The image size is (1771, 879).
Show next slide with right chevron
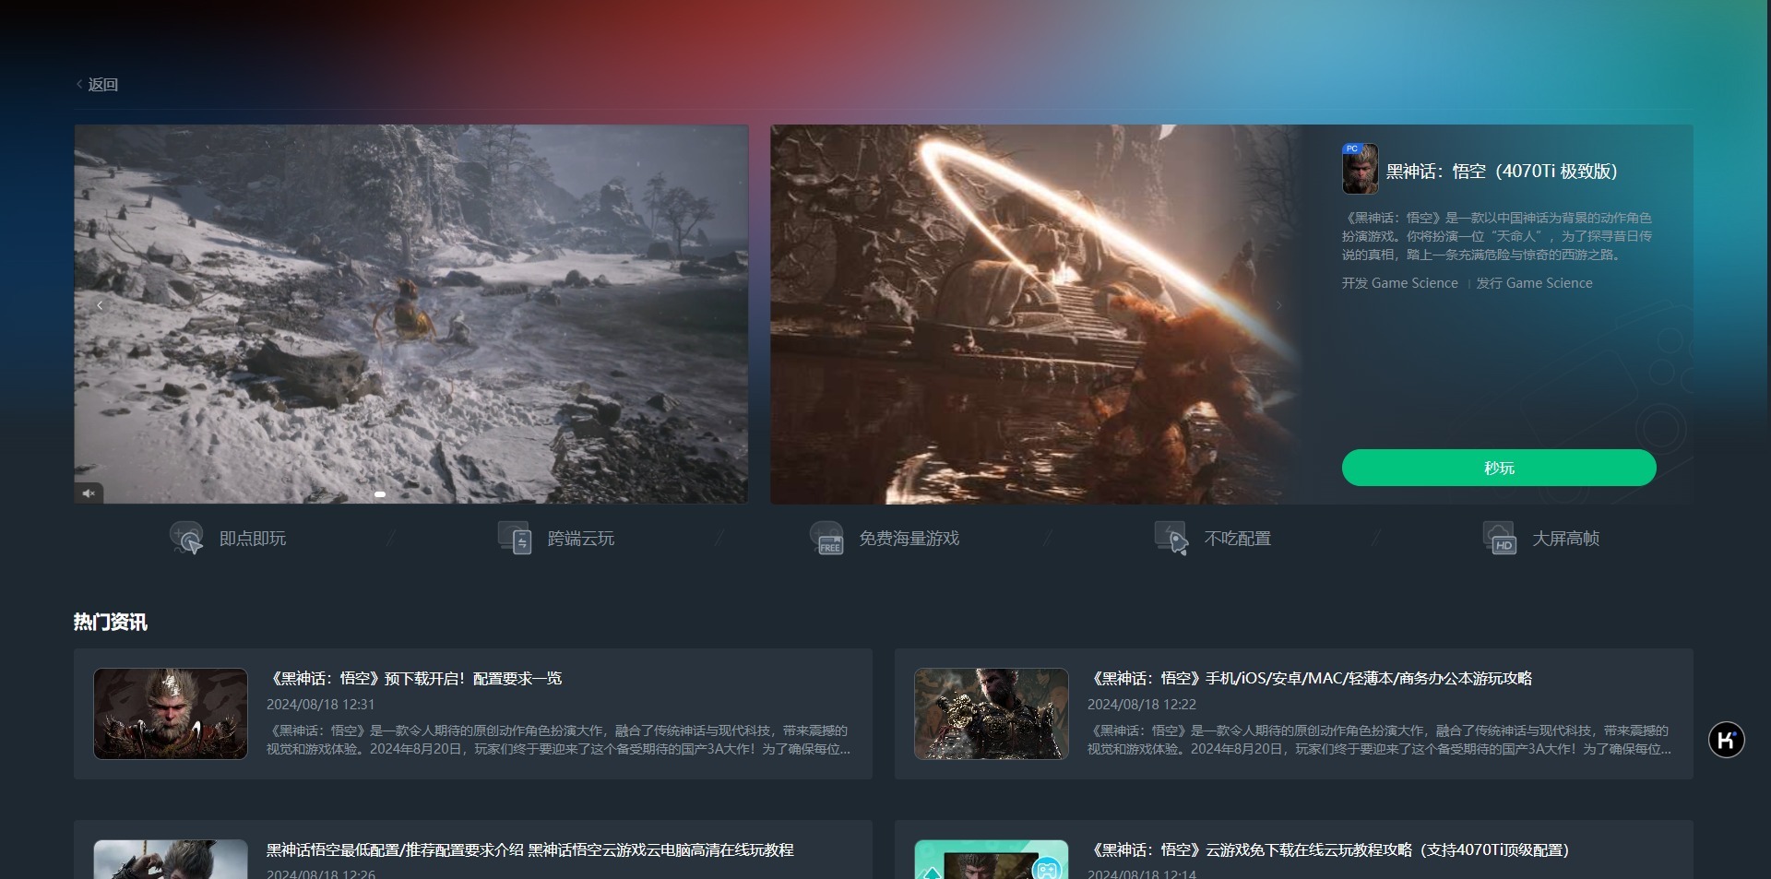(1278, 305)
